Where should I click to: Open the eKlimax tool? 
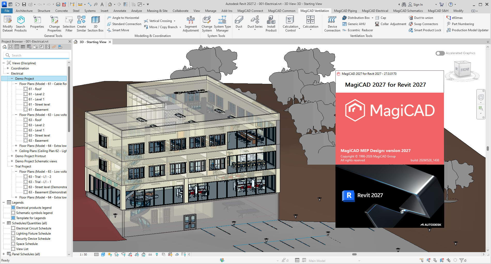[x=455, y=18]
